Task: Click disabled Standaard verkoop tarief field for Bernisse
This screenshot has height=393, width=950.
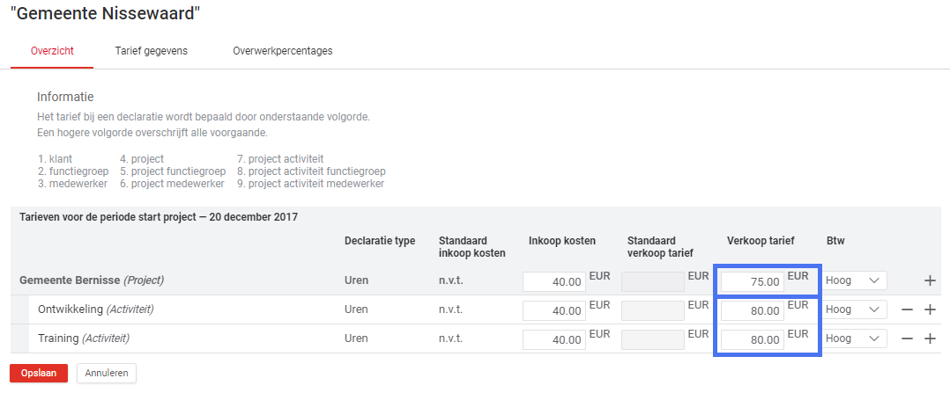Action: pos(653,281)
